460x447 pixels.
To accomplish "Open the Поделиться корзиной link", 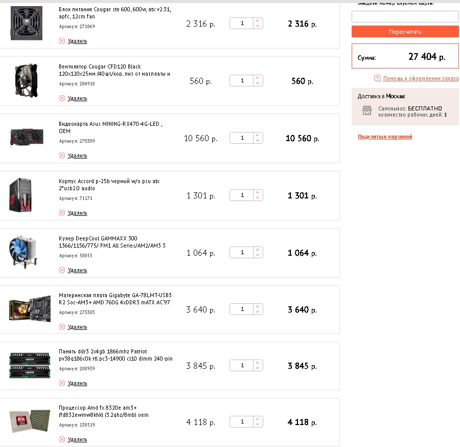I will [x=385, y=137].
